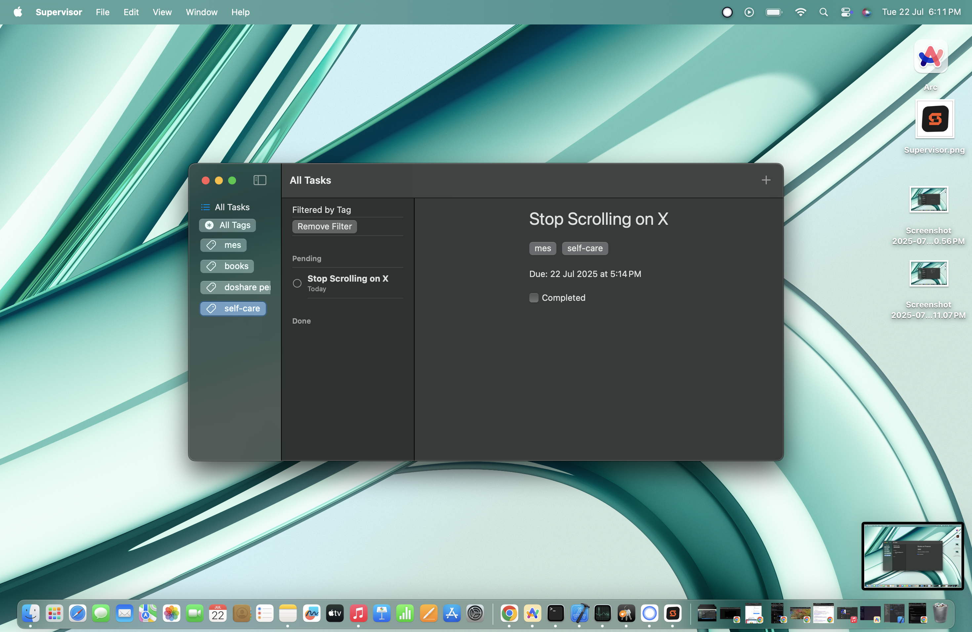Add a new task with plus button
The height and width of the screenshot is (632, 972).
click(766, 180)
